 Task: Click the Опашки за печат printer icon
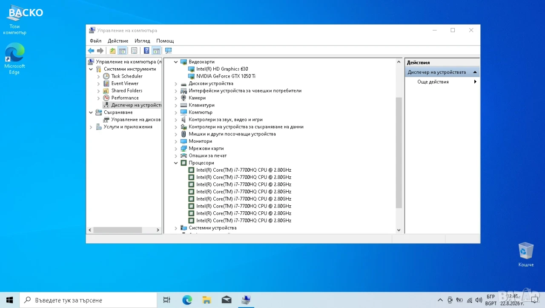tap(184, 156)
